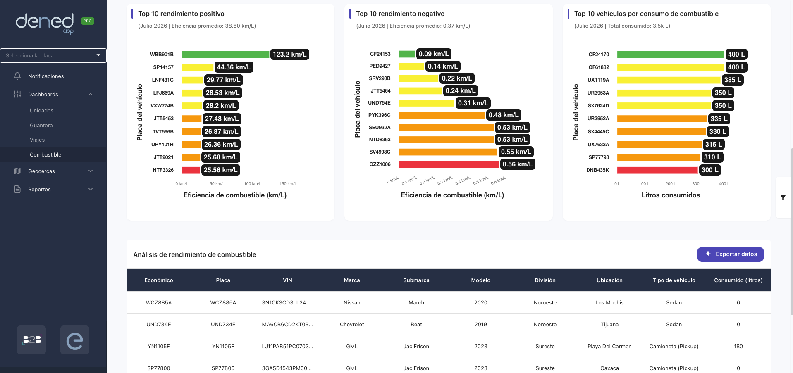Click the Reportes document icon

tap(17, 189)
